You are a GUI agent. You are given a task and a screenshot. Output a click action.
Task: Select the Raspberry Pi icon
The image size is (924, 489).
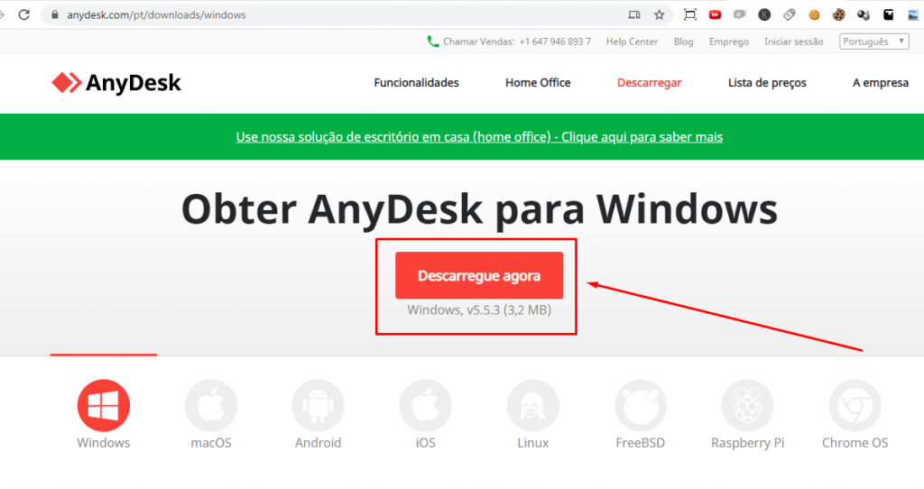tap(748, 405)
